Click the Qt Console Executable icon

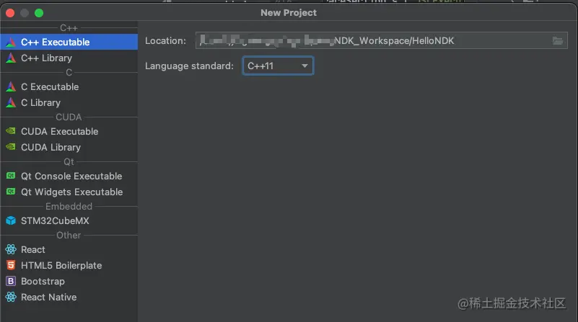point(11,176)
